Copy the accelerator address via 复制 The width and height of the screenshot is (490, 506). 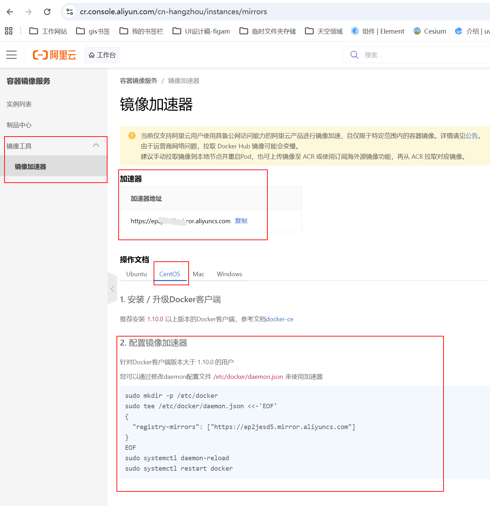click(x=241, y=221)
